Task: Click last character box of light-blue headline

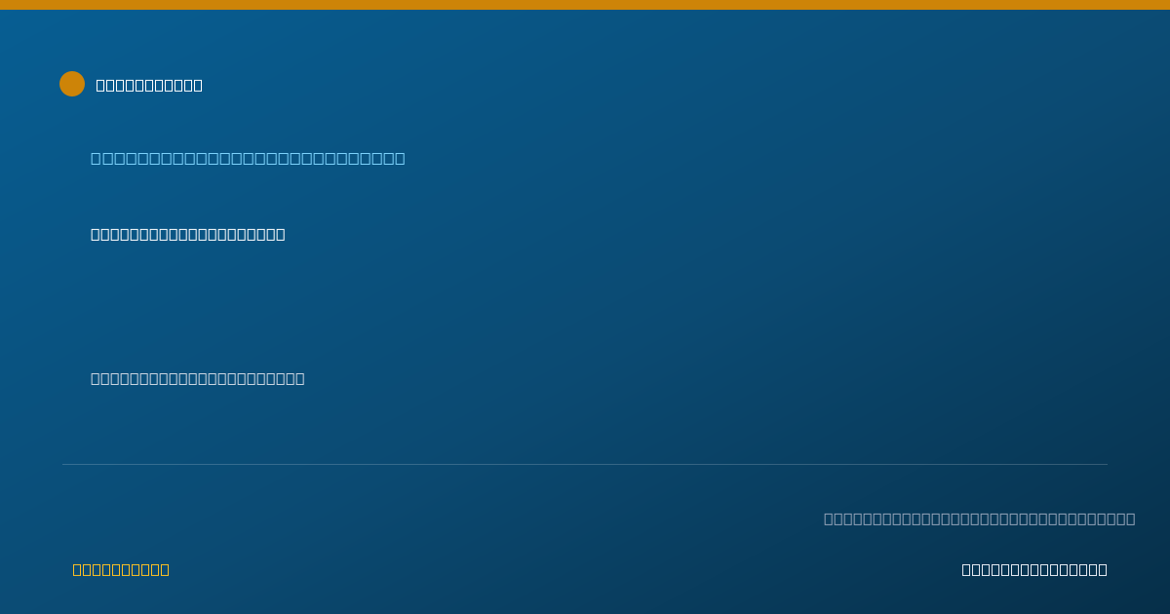Action: 400,158
